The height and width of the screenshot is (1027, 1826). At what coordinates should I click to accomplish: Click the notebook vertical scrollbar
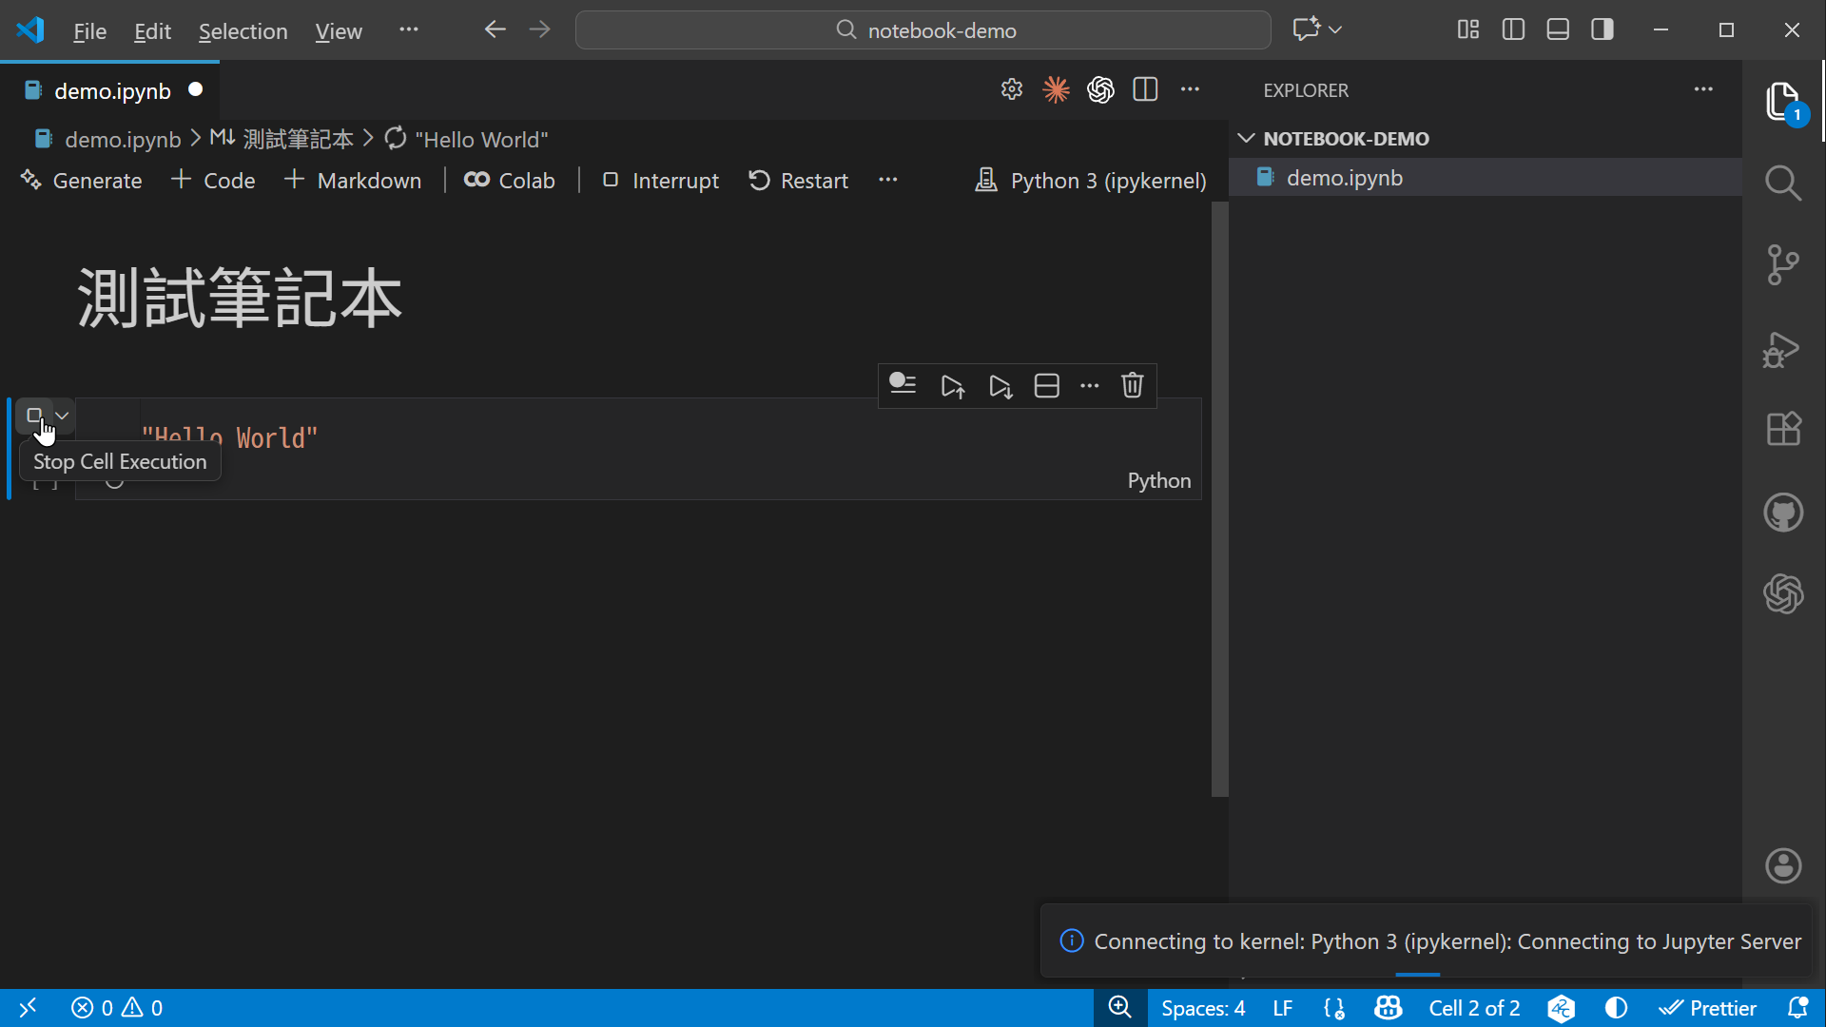(1219, 499)
